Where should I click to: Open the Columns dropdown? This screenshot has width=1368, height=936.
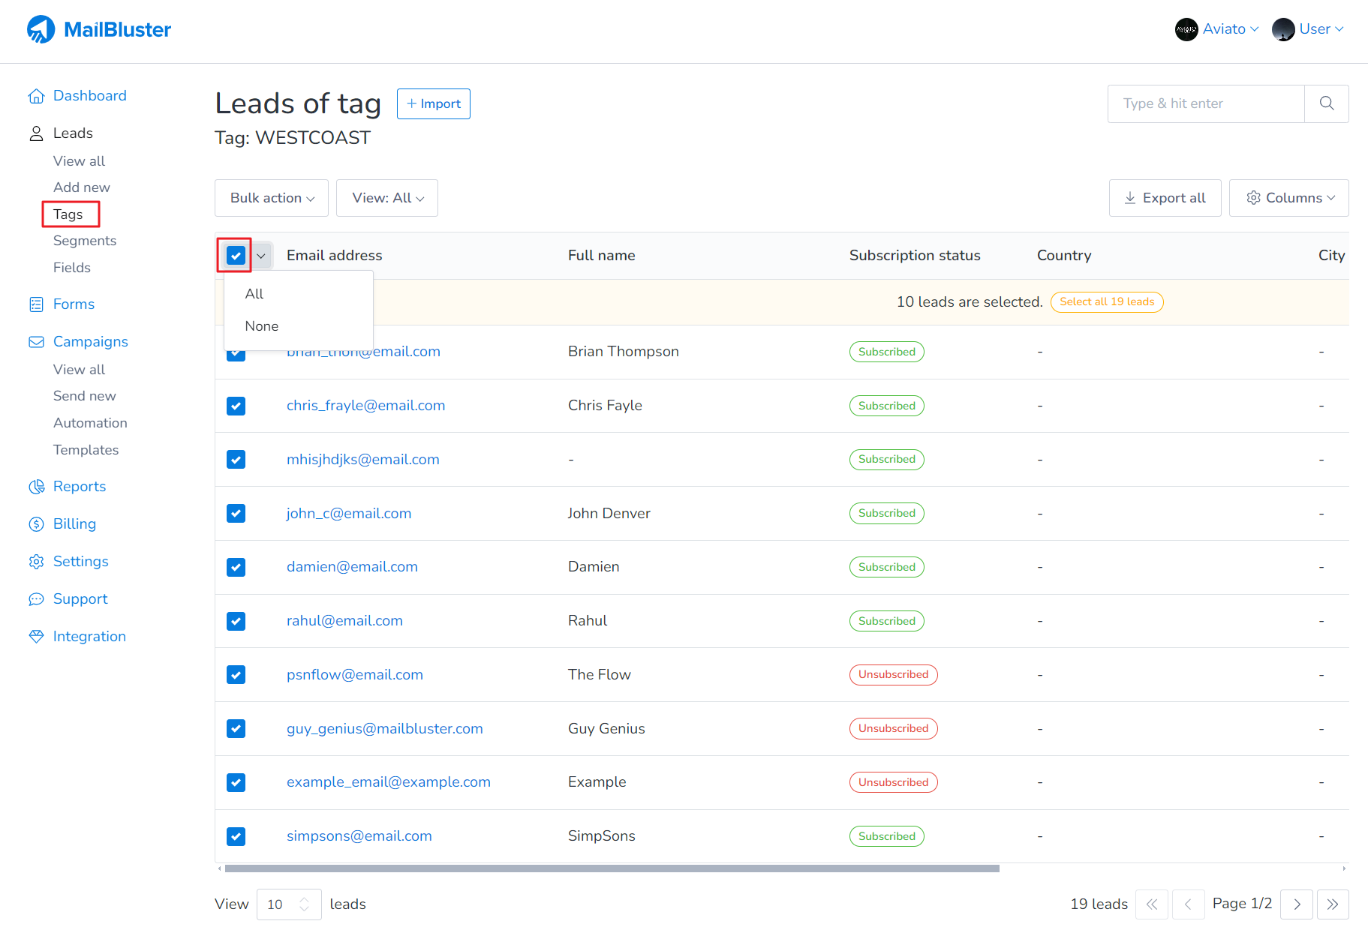[1288, 198]
